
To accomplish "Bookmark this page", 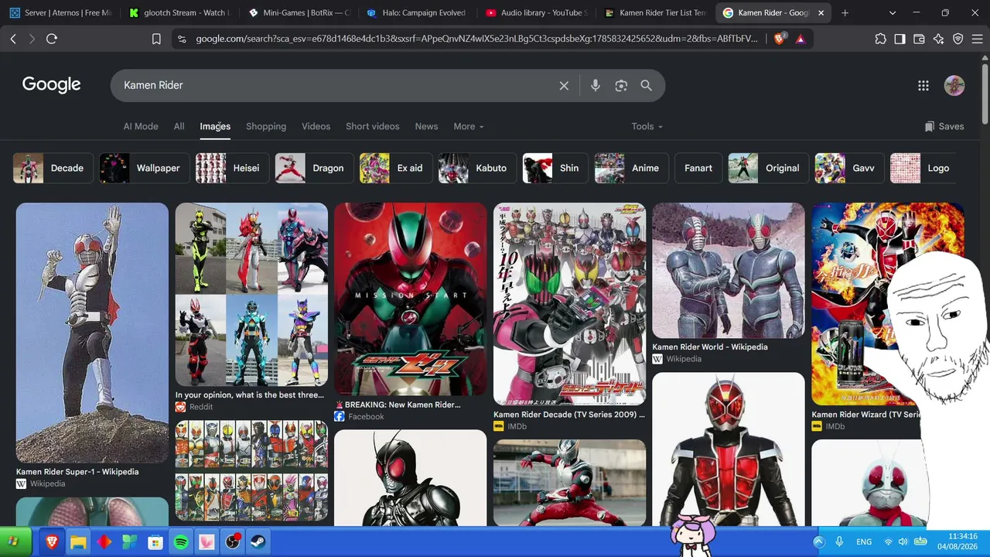I will tap(156, 39).
